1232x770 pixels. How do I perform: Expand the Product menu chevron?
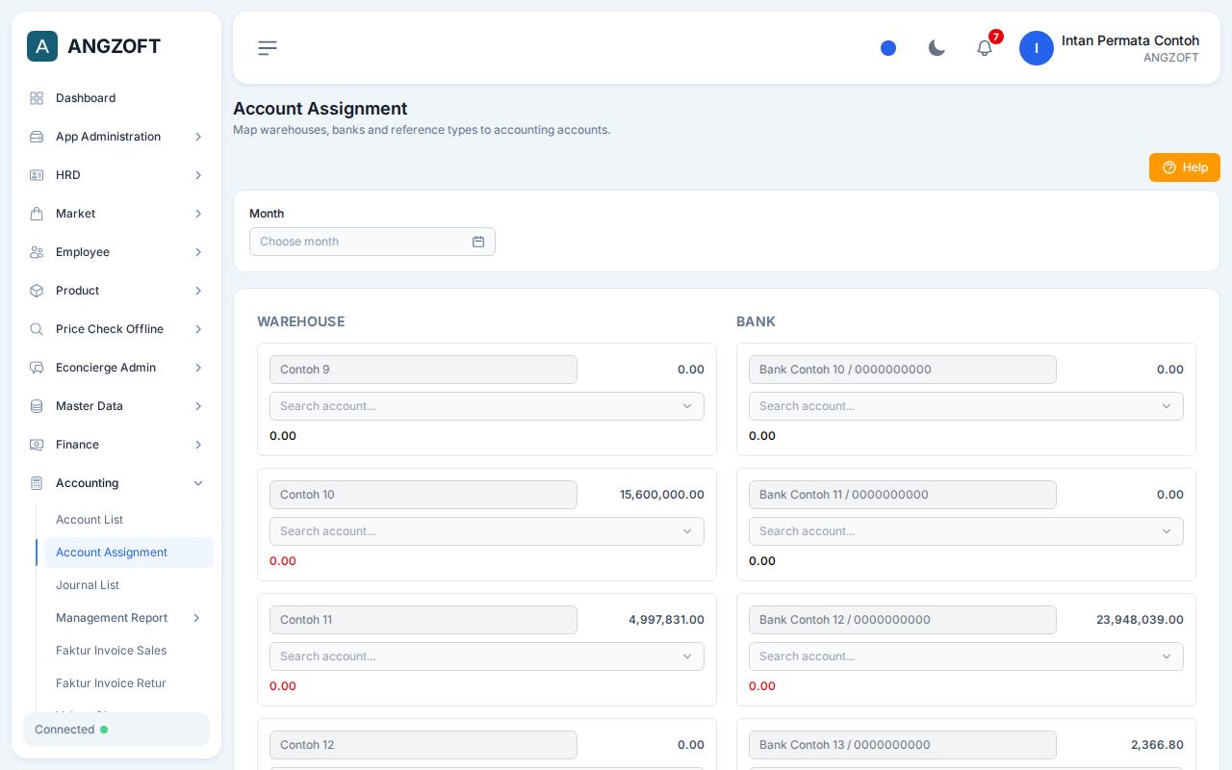(x=198, y=291)
